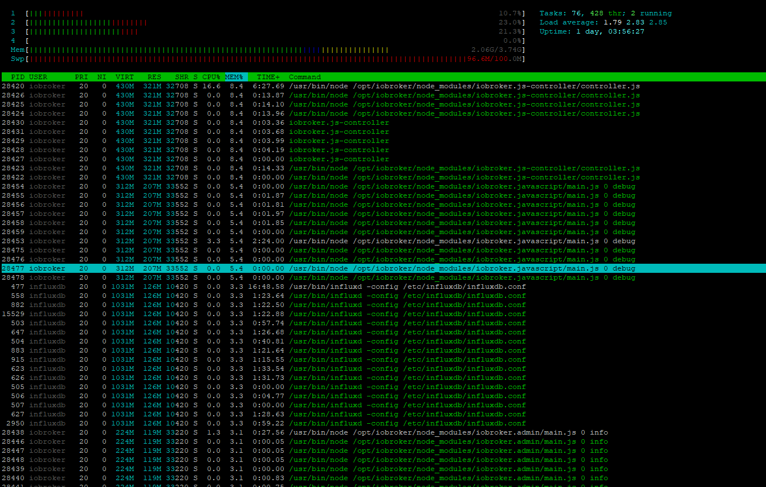766x487 pixels.
Task: Select influxd process row PID 883
Action: click(x=383, y=350)
